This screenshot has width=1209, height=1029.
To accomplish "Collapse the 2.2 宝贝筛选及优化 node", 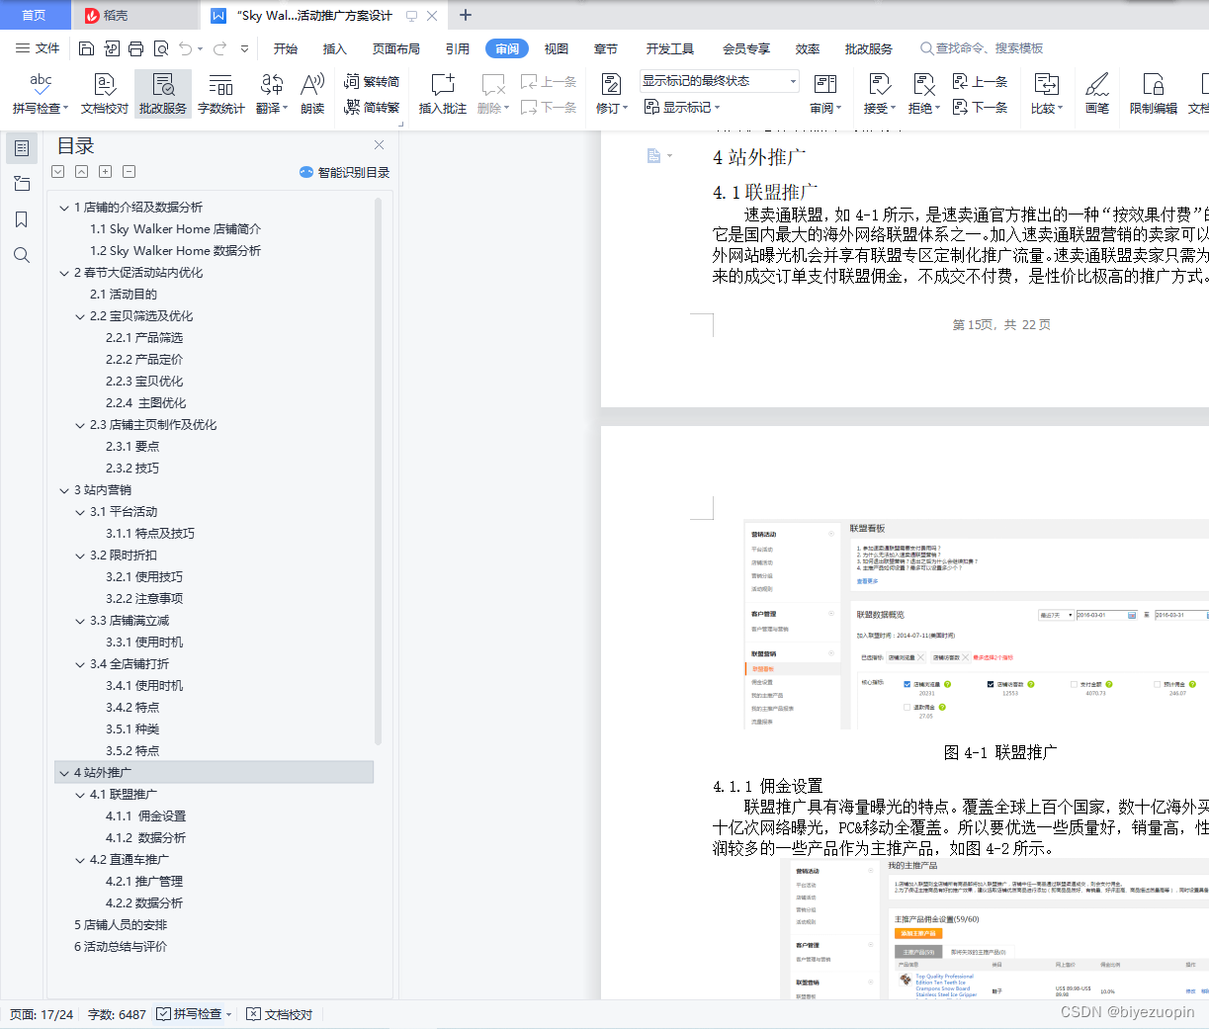I will [x=80, y=316].
